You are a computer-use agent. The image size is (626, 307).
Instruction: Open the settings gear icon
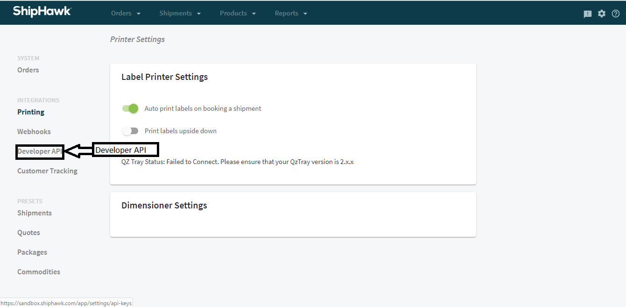[601, 13]
